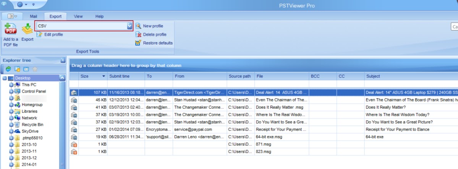Select Homegroup in the tree

(32, 105)
